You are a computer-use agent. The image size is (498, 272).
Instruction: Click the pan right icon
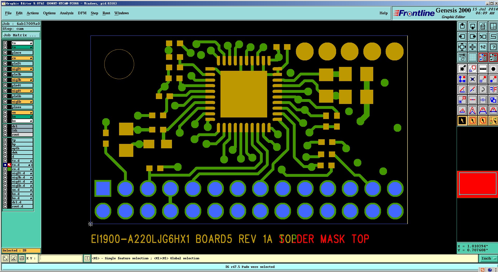[473, 37]
